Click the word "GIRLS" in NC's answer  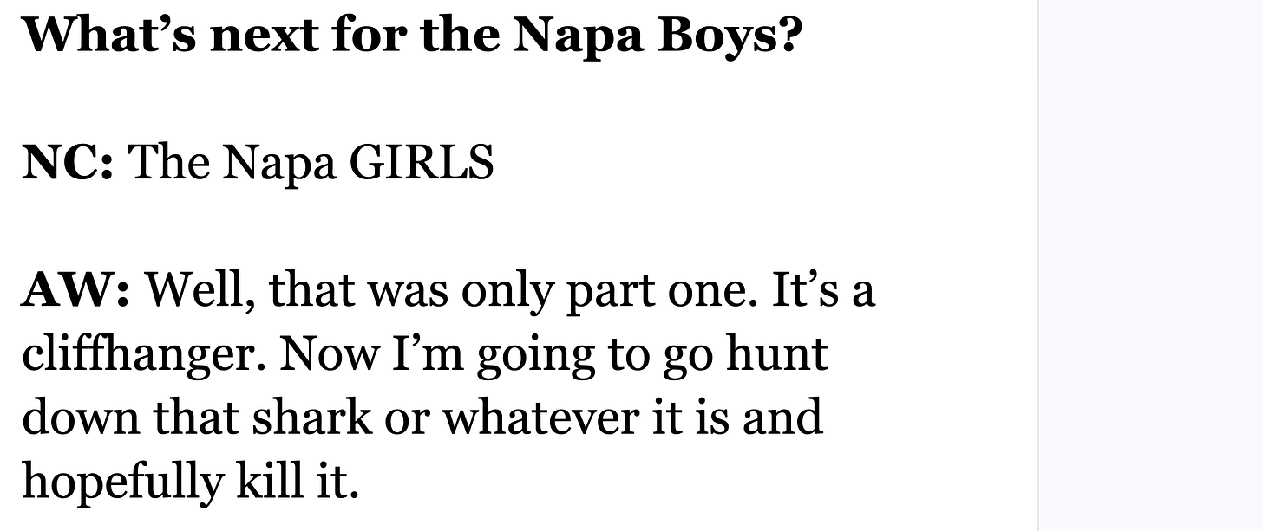tap(421, 162)
